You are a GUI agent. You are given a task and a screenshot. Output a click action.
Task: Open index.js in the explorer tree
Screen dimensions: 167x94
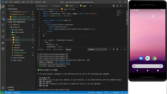(17, 42)
